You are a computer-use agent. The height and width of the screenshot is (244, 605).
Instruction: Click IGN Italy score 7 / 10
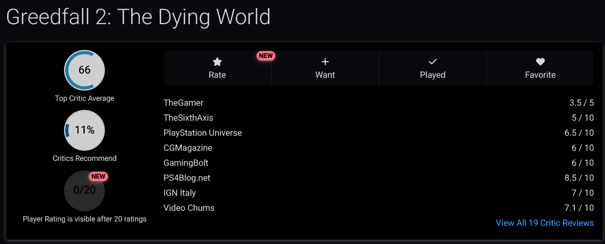[582, 193]
